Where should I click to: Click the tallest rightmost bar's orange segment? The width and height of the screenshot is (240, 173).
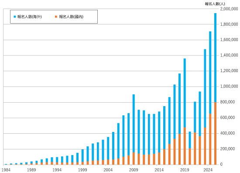[x=215, y=134]
